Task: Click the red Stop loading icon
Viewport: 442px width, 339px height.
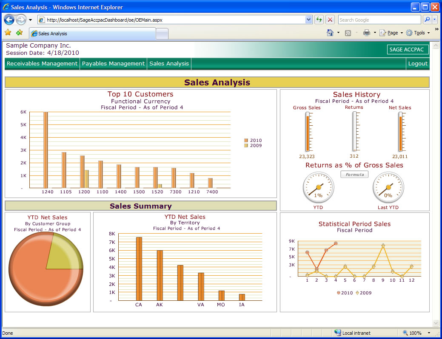Action: [x=330, y=20]
